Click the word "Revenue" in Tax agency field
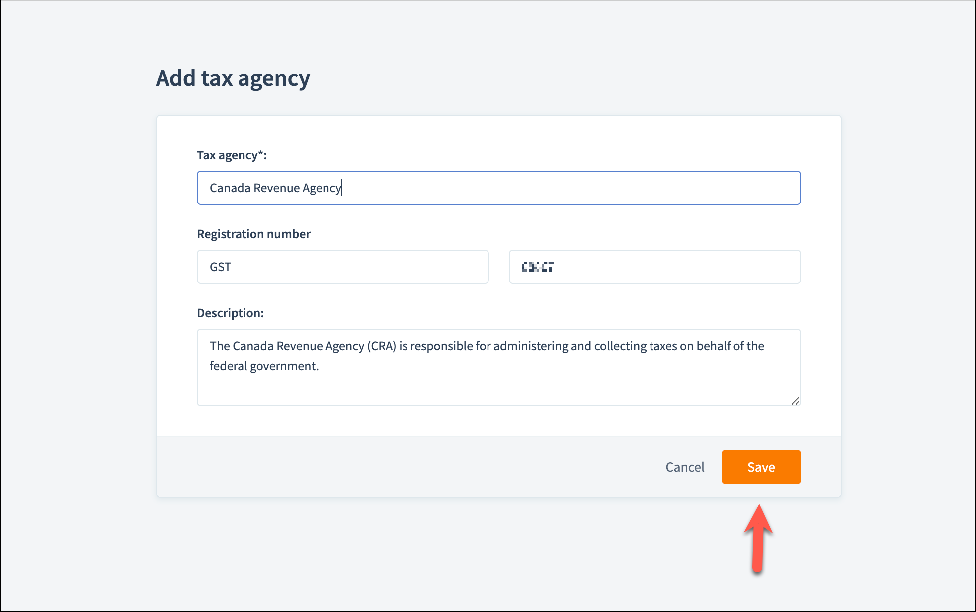 [x=276, y=188]
